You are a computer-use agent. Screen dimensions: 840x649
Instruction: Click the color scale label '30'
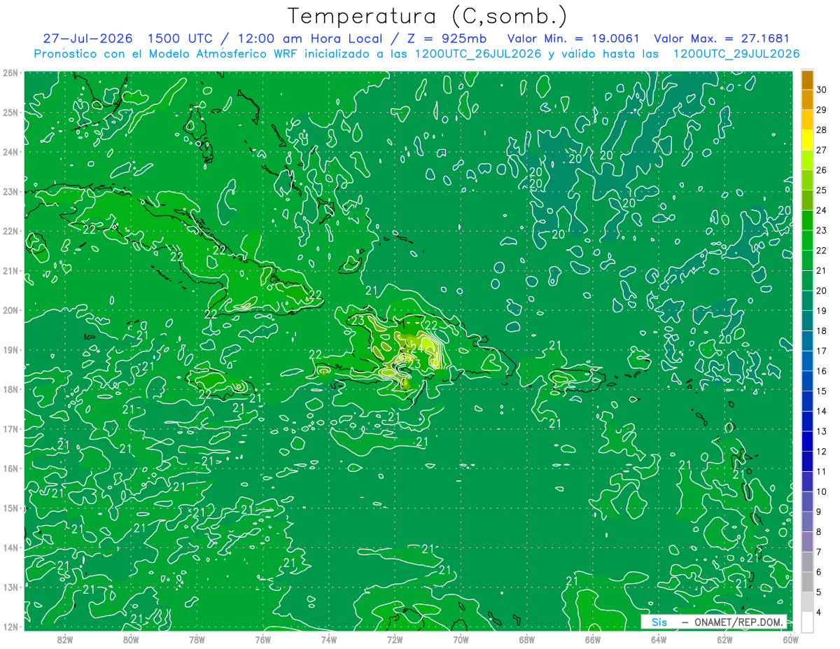pos(822,89)
